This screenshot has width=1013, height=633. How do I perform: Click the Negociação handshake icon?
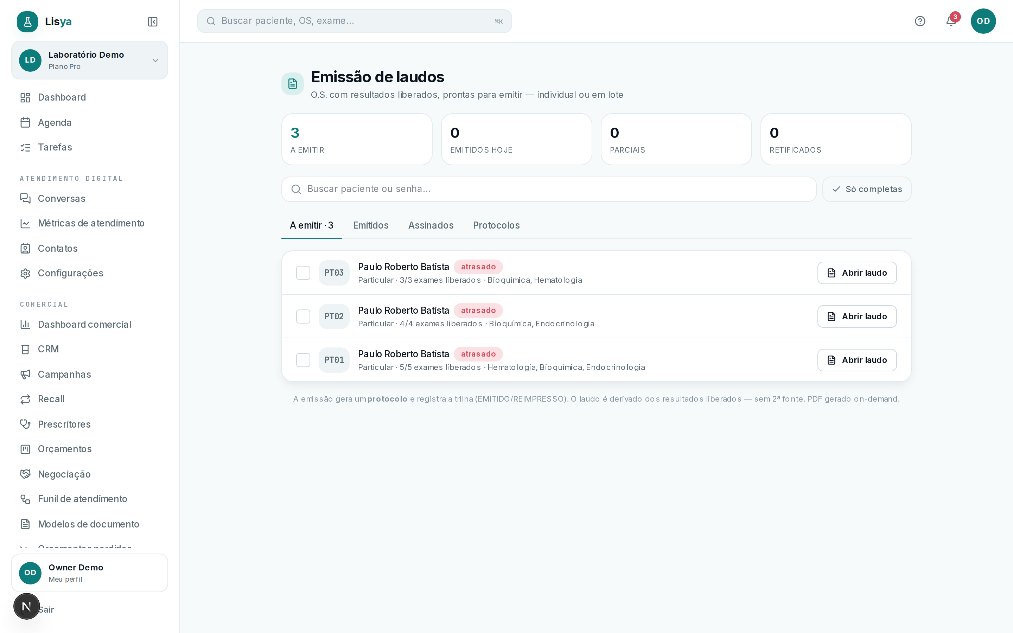[x=25, y=474]
